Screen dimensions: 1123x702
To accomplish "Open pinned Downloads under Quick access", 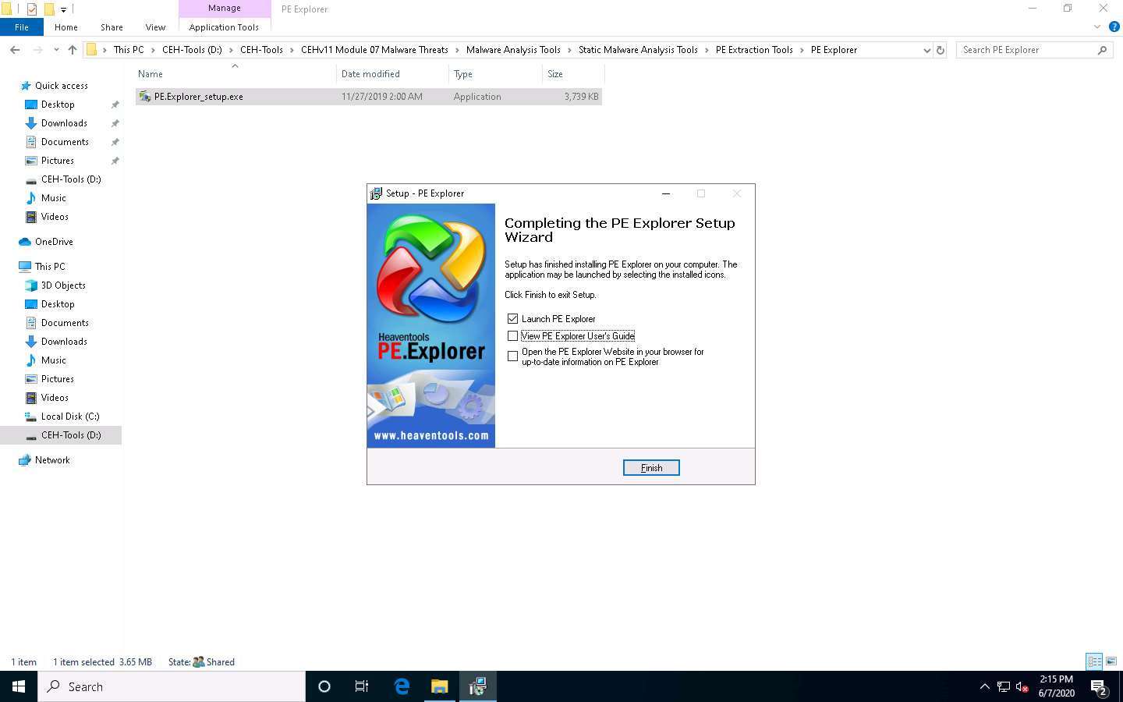I will 64,123.
